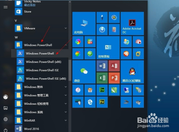Launch the Dreamweaver Dw tile
The width and height of the screenshot is (179, 132).
pos(102,90)
